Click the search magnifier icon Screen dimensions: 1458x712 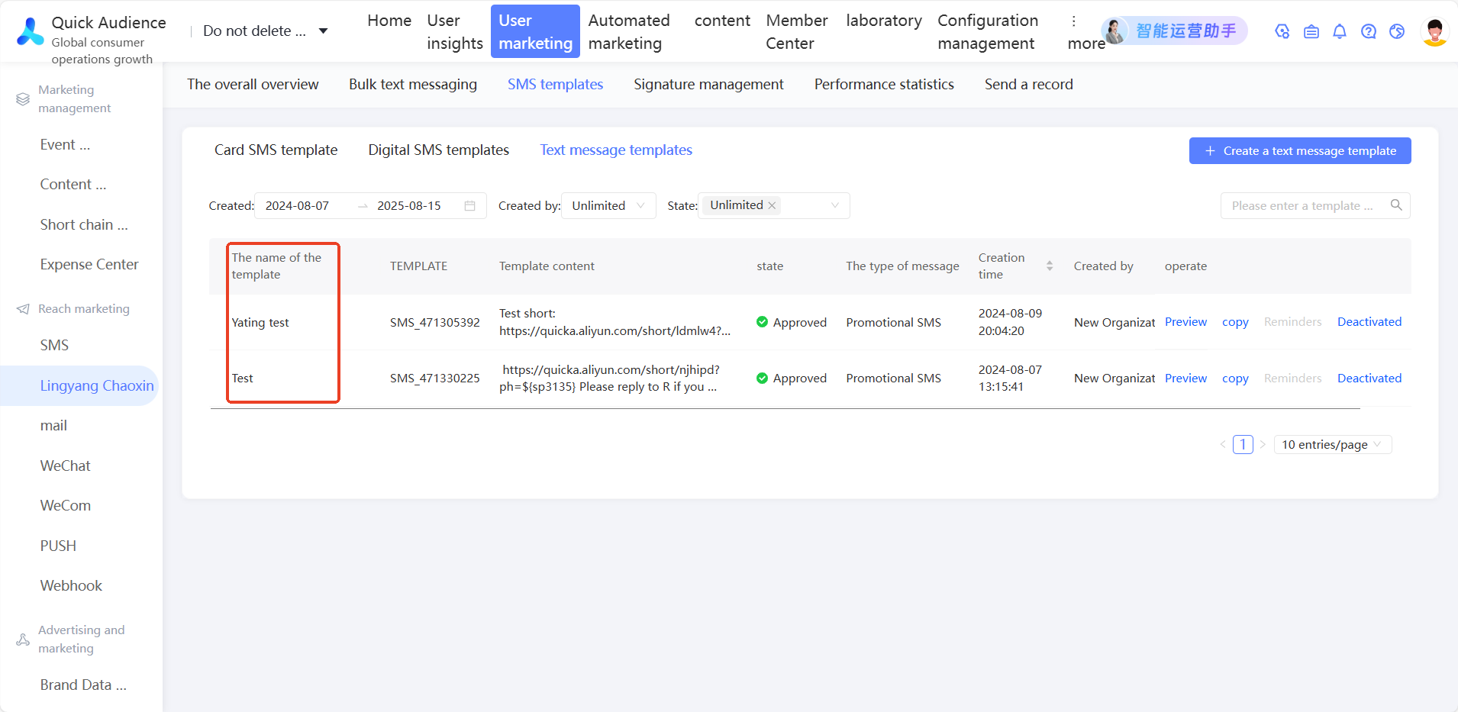1396,205
